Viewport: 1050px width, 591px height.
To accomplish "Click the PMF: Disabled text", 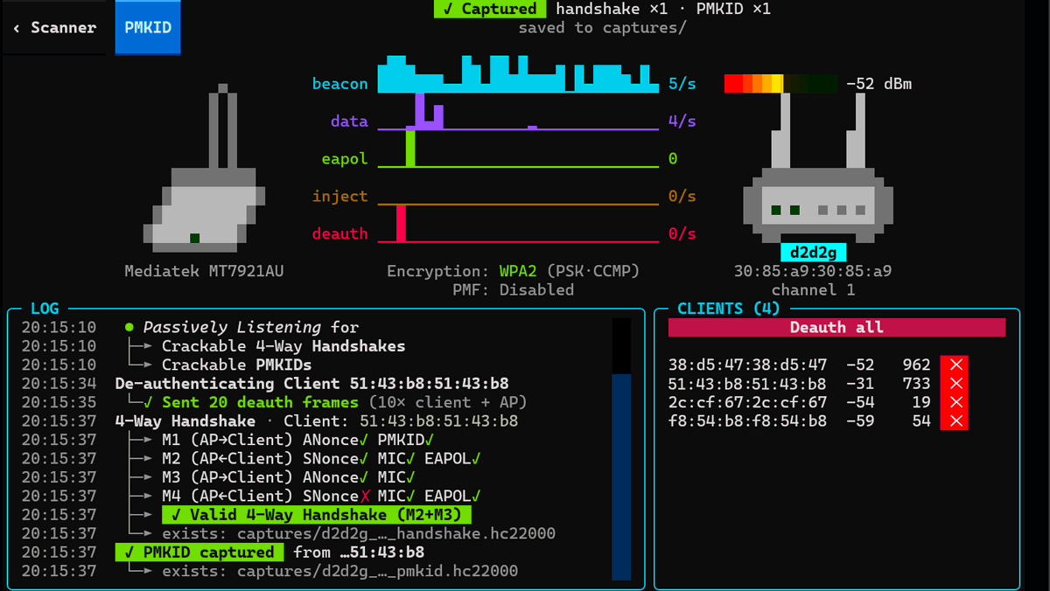I will point(513,289).
